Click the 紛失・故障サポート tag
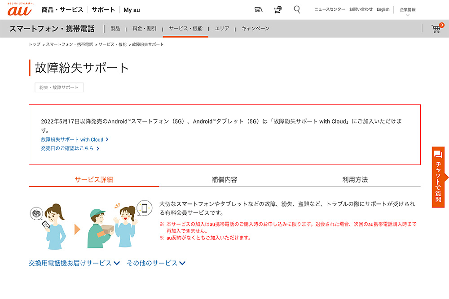 pos(59,87)
